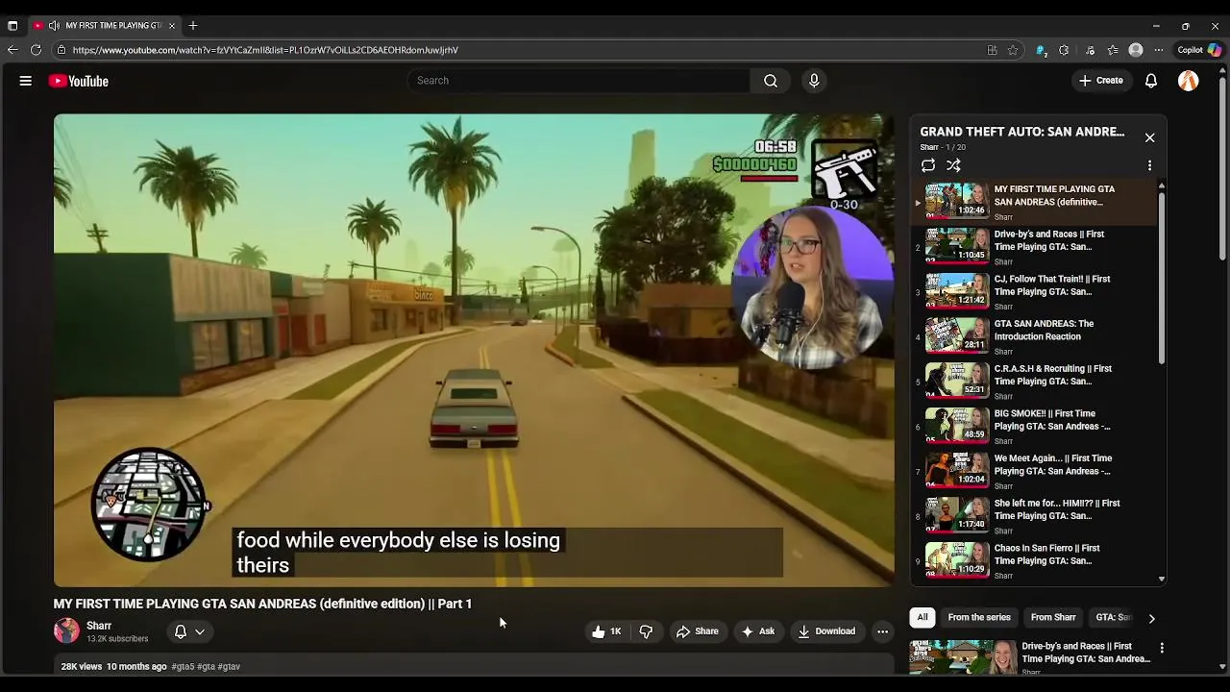Click the video title text
Screen dimensions: 1230x692
pos(262,604)
